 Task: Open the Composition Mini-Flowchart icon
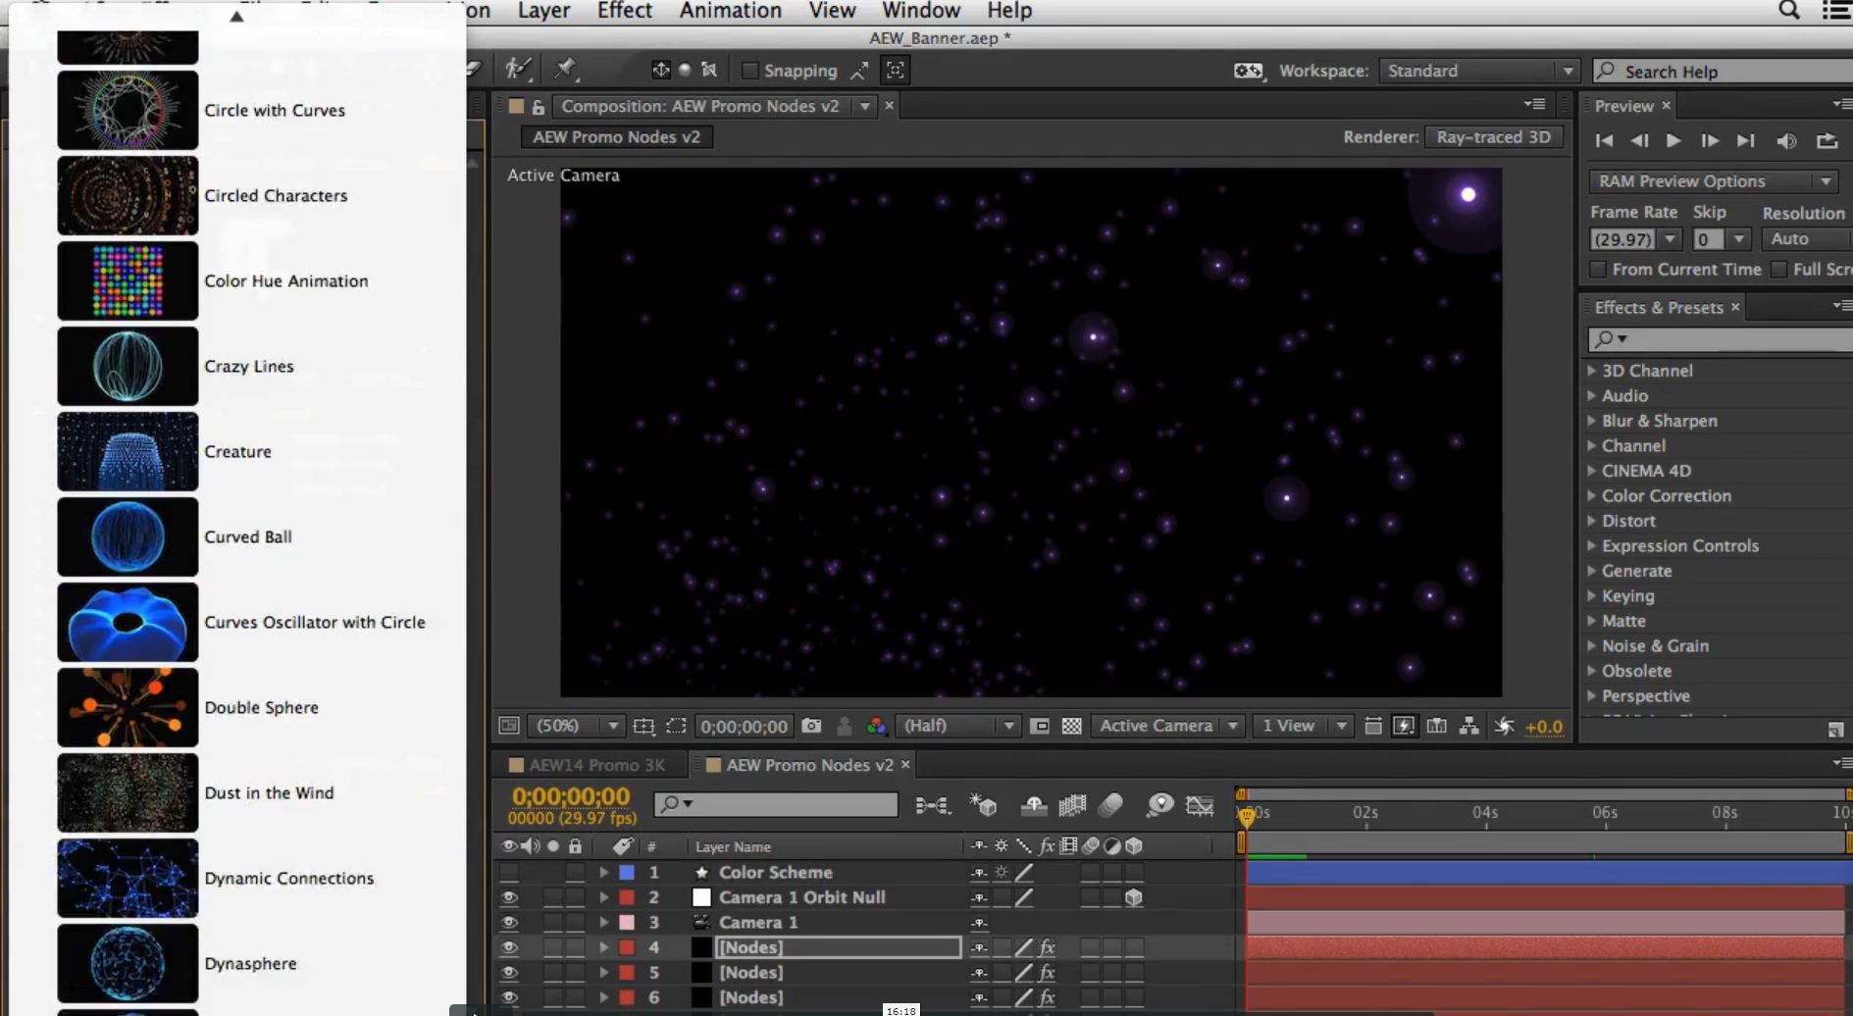click(x=932, y=805)
